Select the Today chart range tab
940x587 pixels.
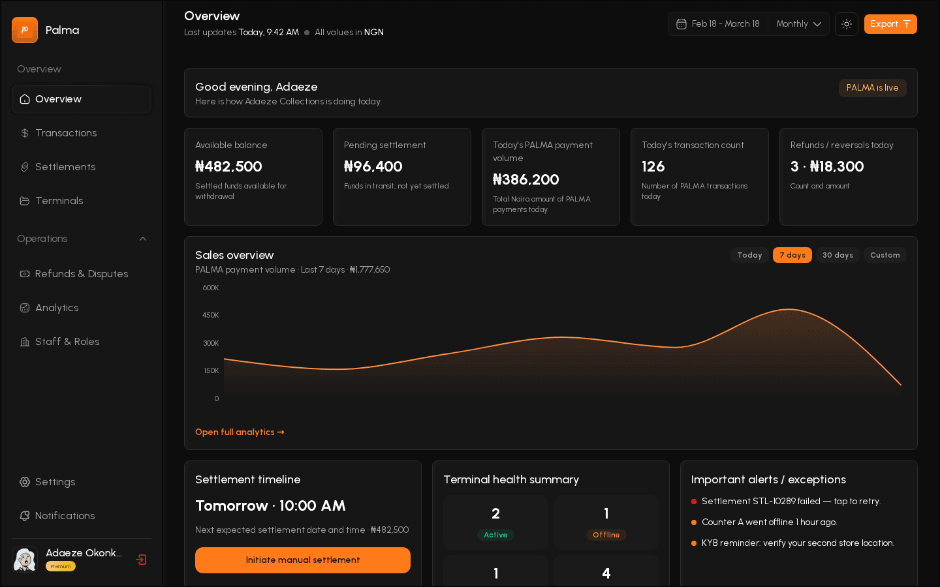pos(749,255)
